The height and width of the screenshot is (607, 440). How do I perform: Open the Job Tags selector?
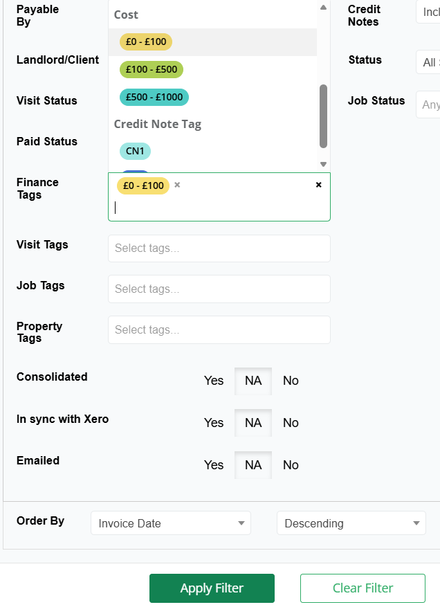point(219,289)
